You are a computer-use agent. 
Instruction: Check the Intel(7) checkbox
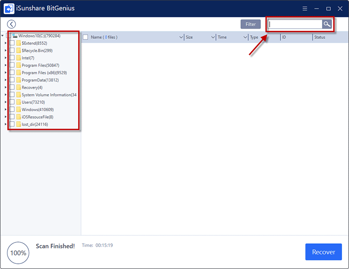click(x=12, y=58)
